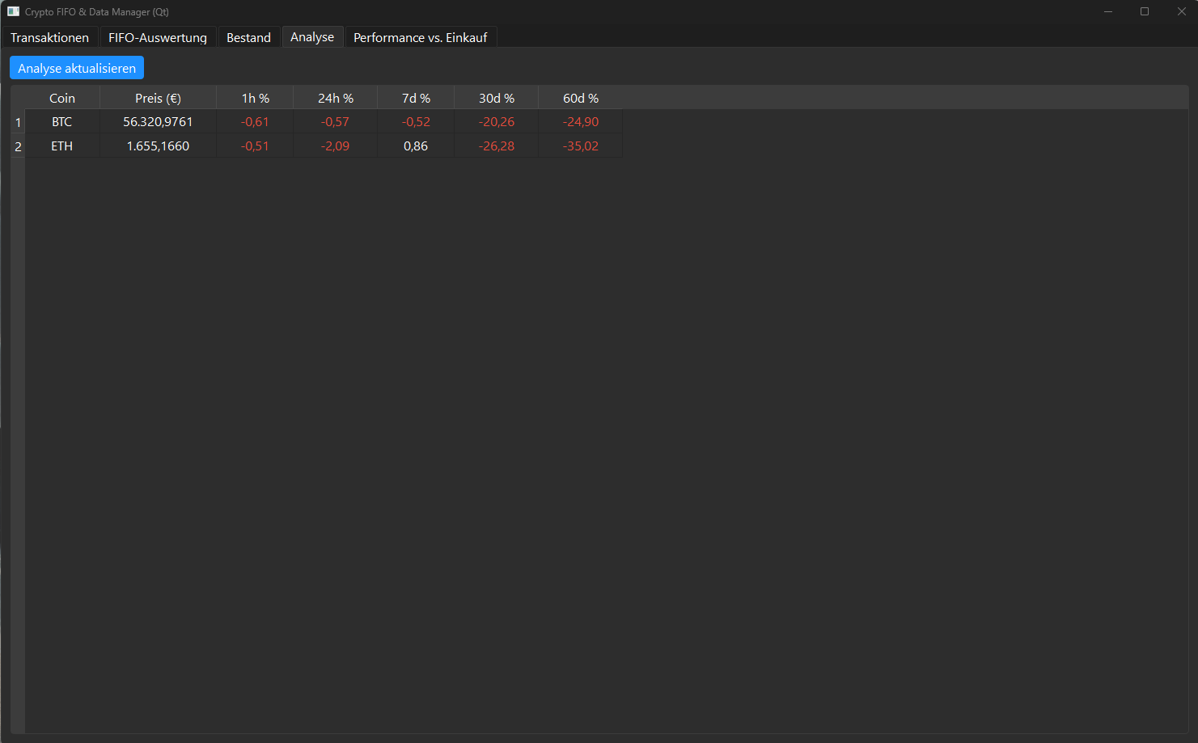Click row number 1 for BTC

tap(17, 121)
